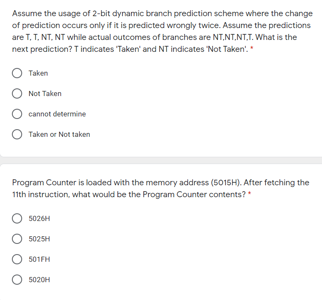Mark the 'cannot determine' radio button
This screenshot has width=322, height=300.
point(17,114)
